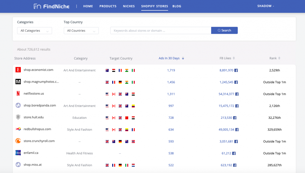This screenshot has width=305, height=173.
Task: Sort by FB Likes arrows
Action: (x=234, y=58)
